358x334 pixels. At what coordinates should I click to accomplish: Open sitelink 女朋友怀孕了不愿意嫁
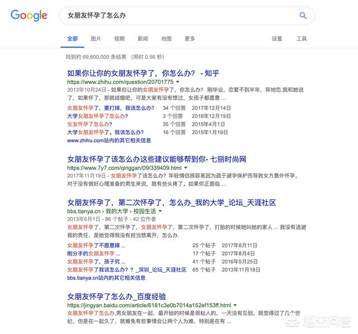[96, 246]
